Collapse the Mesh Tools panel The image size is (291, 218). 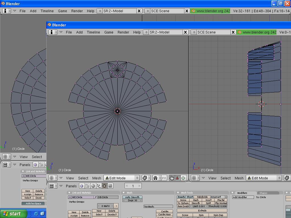178,193
